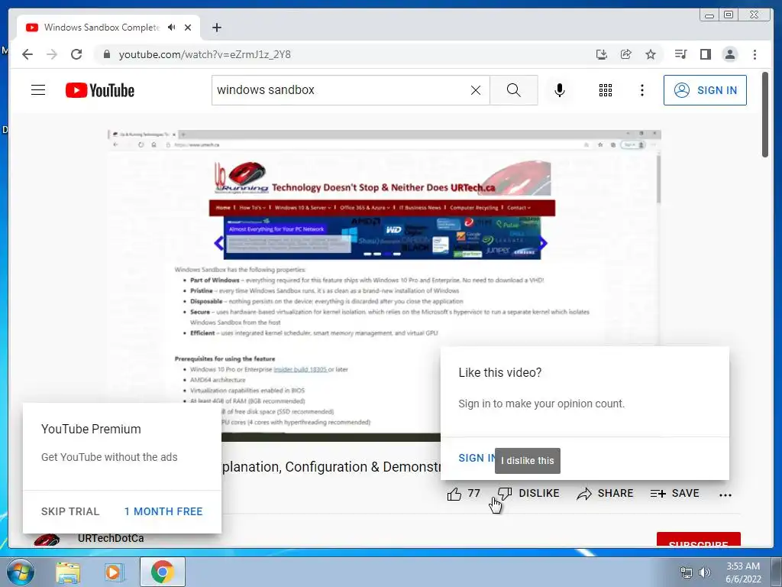Choose SKIP TRIAL in Premium popup
782x587 pixels.
[x=70, y=511]
